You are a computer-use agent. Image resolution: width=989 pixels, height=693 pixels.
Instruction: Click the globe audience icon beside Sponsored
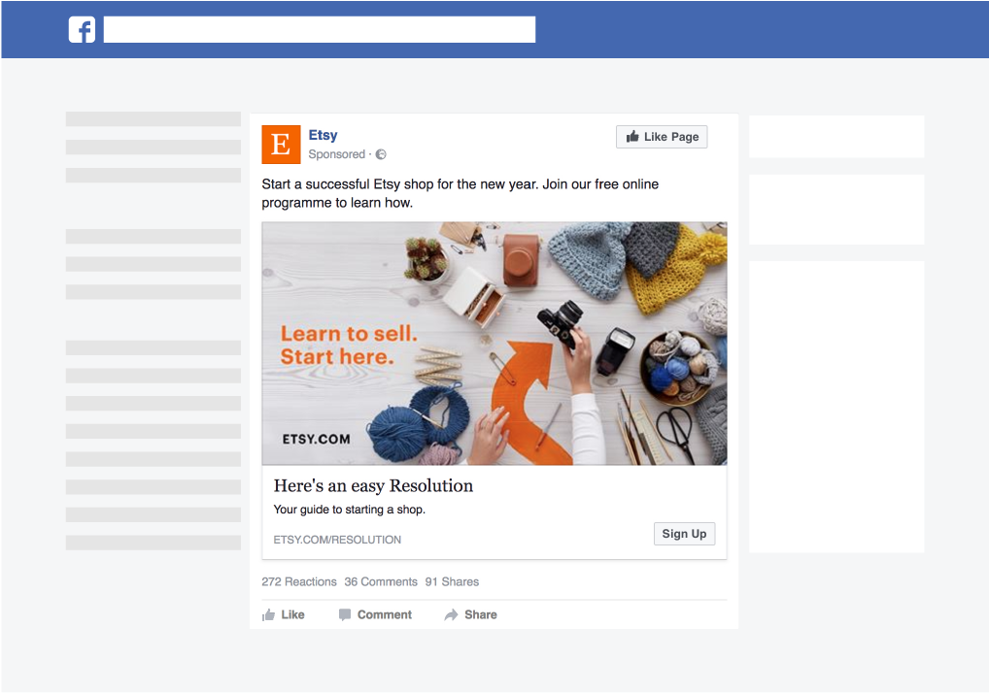381,154
